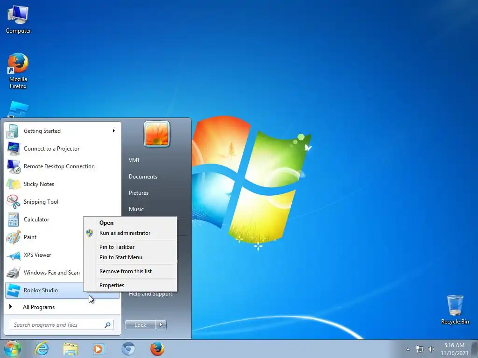The width and height of the screenshot is (478, 358).
Task: Choose Run as administrator
Action: point(125,233)
